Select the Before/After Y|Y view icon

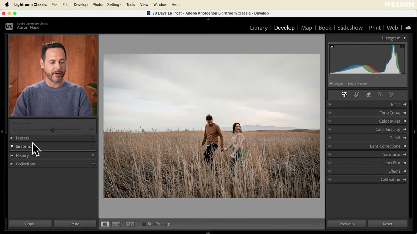[130, 224]
